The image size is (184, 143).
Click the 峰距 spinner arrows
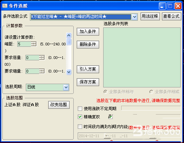pyautogui.click(x=34, y=44)
